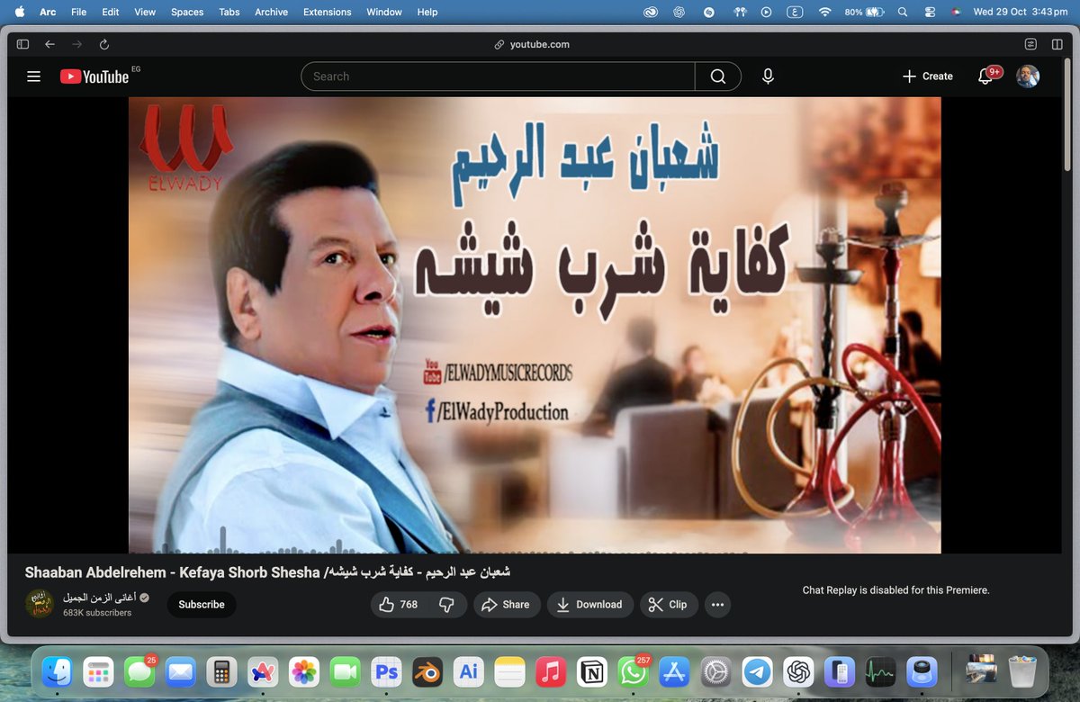The width and height of the screenshot is (1080, 702).
Task: Open Telegram from the dock
Action: pos(757,671)
